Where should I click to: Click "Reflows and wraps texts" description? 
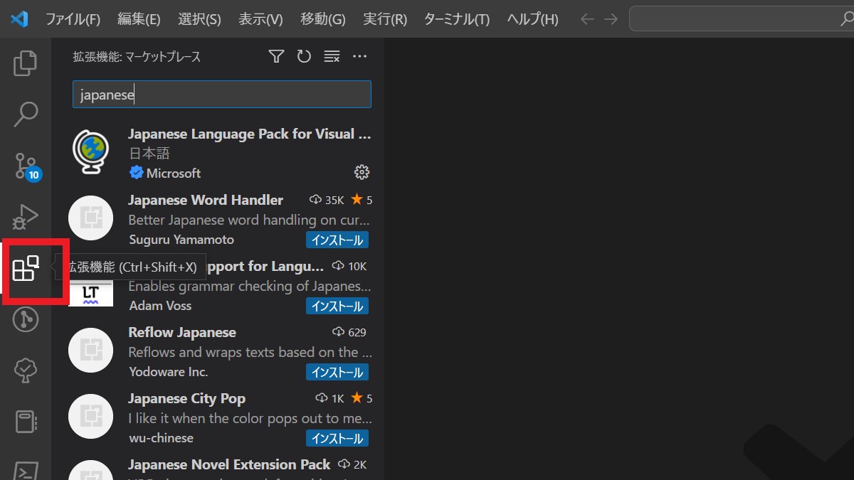tap(250, 352)
